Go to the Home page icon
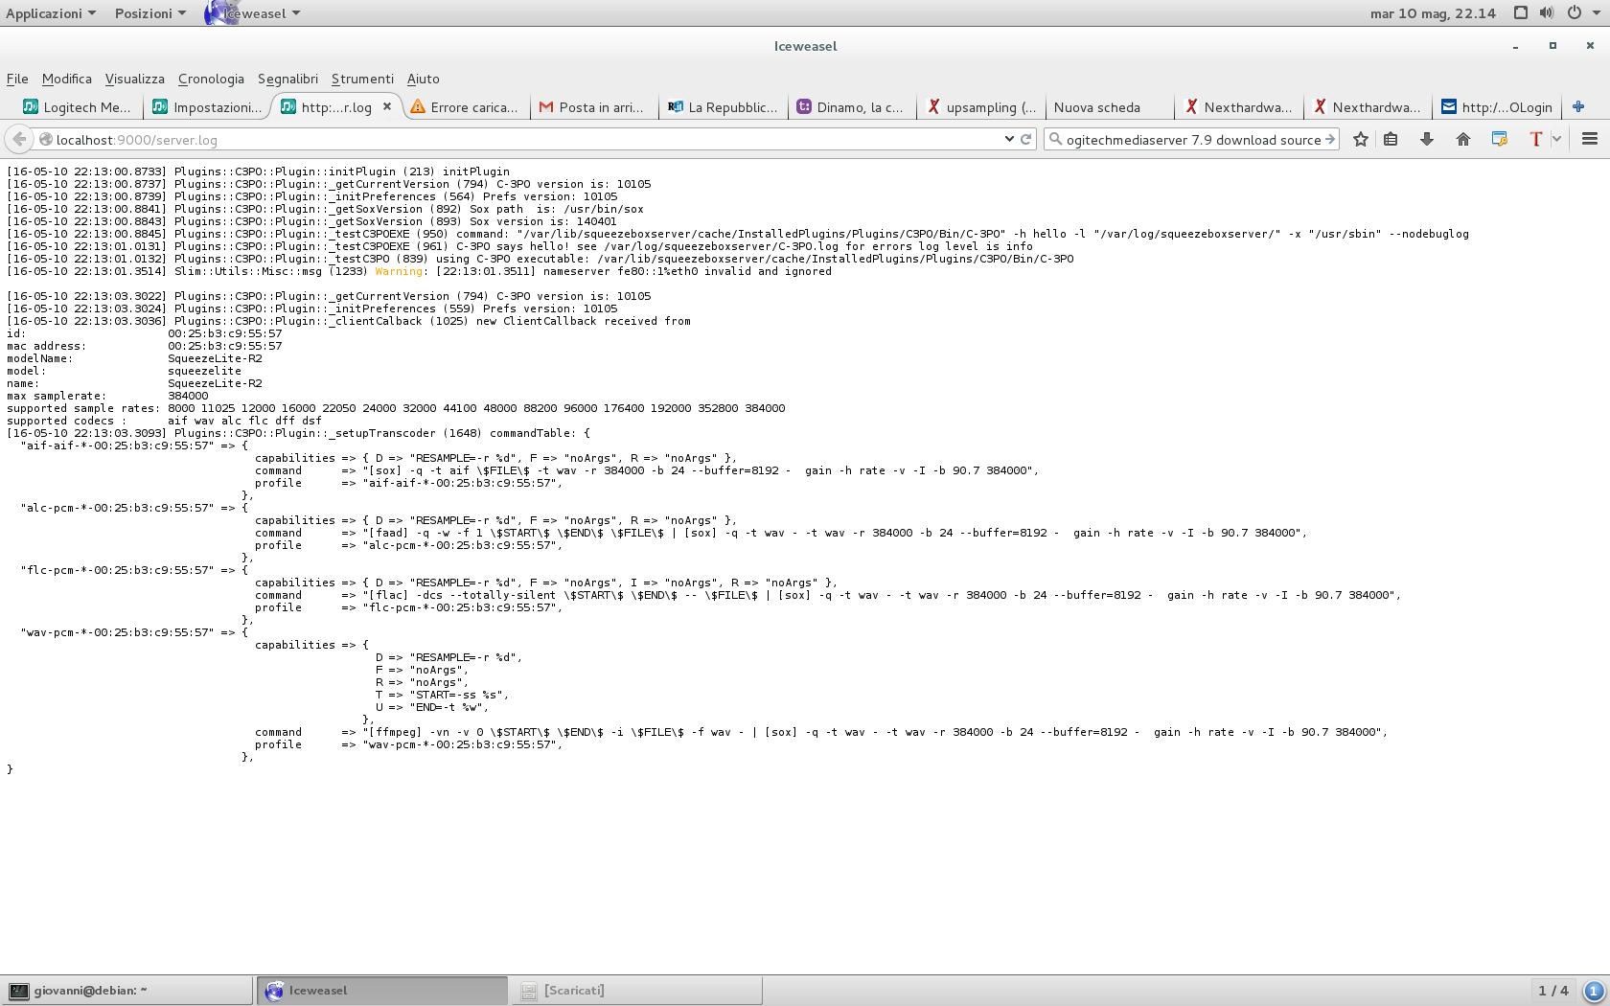Viewport: 1610px width, 1006px height. (x=1462, y=139)
